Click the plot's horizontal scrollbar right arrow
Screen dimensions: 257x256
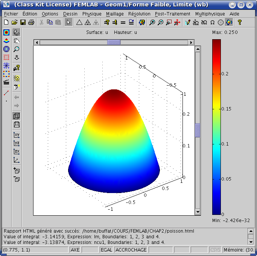[x=192, y=43]
